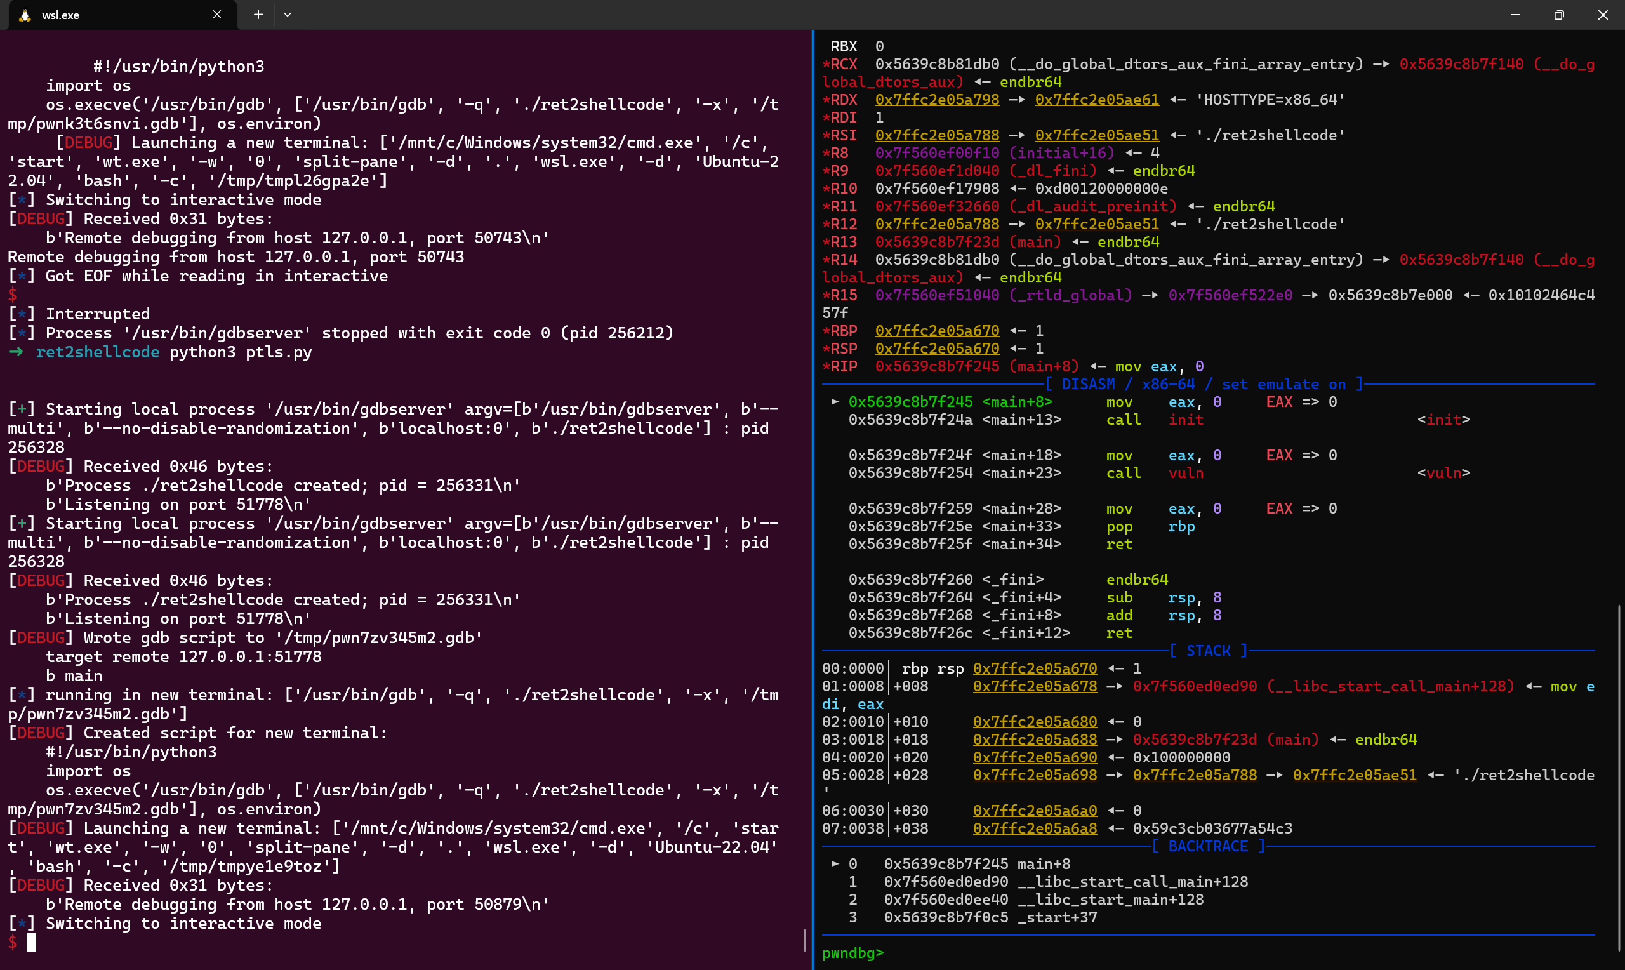Click the RDX pointer address 0x7ffc2e05a798
The height and width of the screenshot is (970, 1625).
pyautogui.click(x=936, y=100)
